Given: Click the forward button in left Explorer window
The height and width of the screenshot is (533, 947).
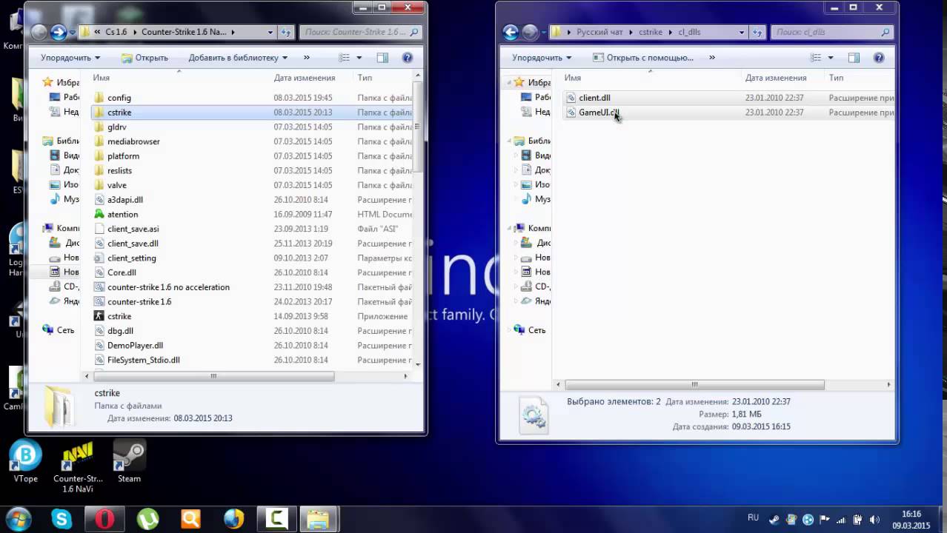Looking at the screenshot, I should (x=59, y=32).
